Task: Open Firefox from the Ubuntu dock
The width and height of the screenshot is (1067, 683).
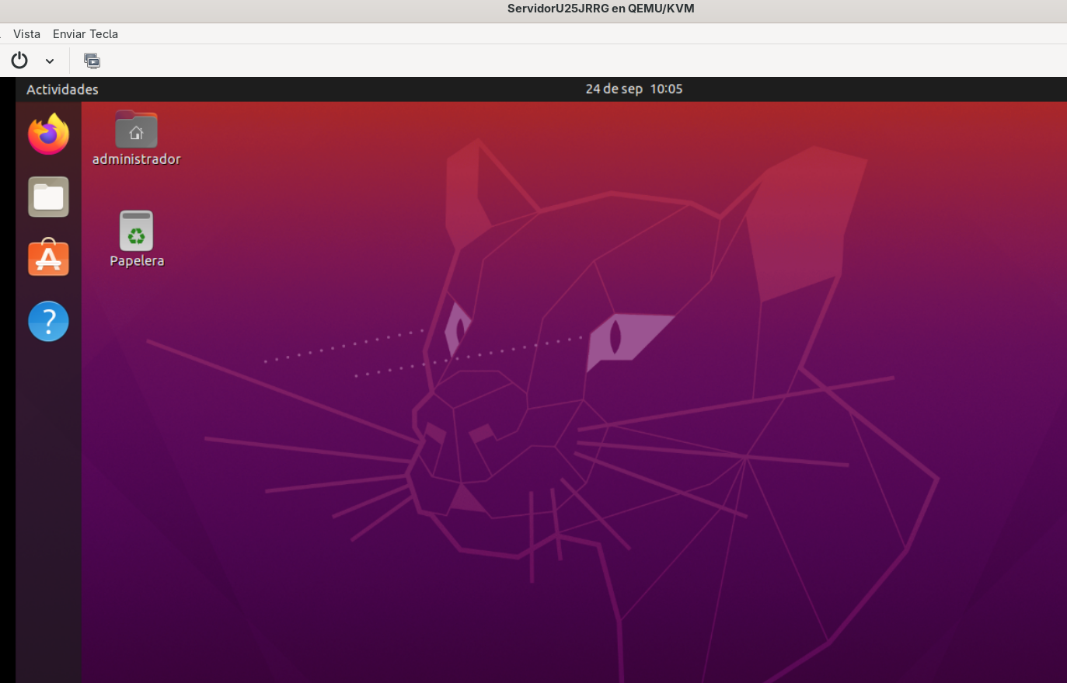Action: (x=48, y=134)
